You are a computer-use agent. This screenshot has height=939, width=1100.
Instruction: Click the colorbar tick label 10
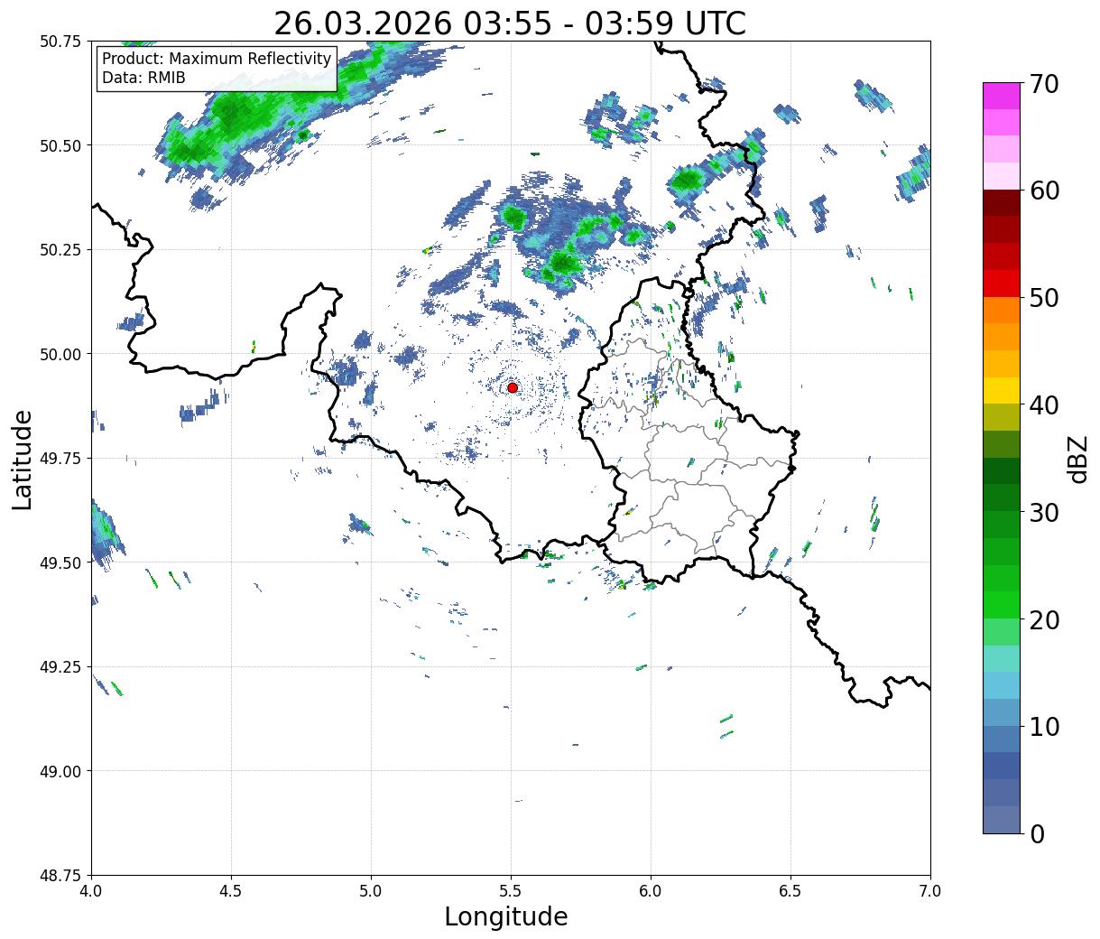pos(1044,726)
